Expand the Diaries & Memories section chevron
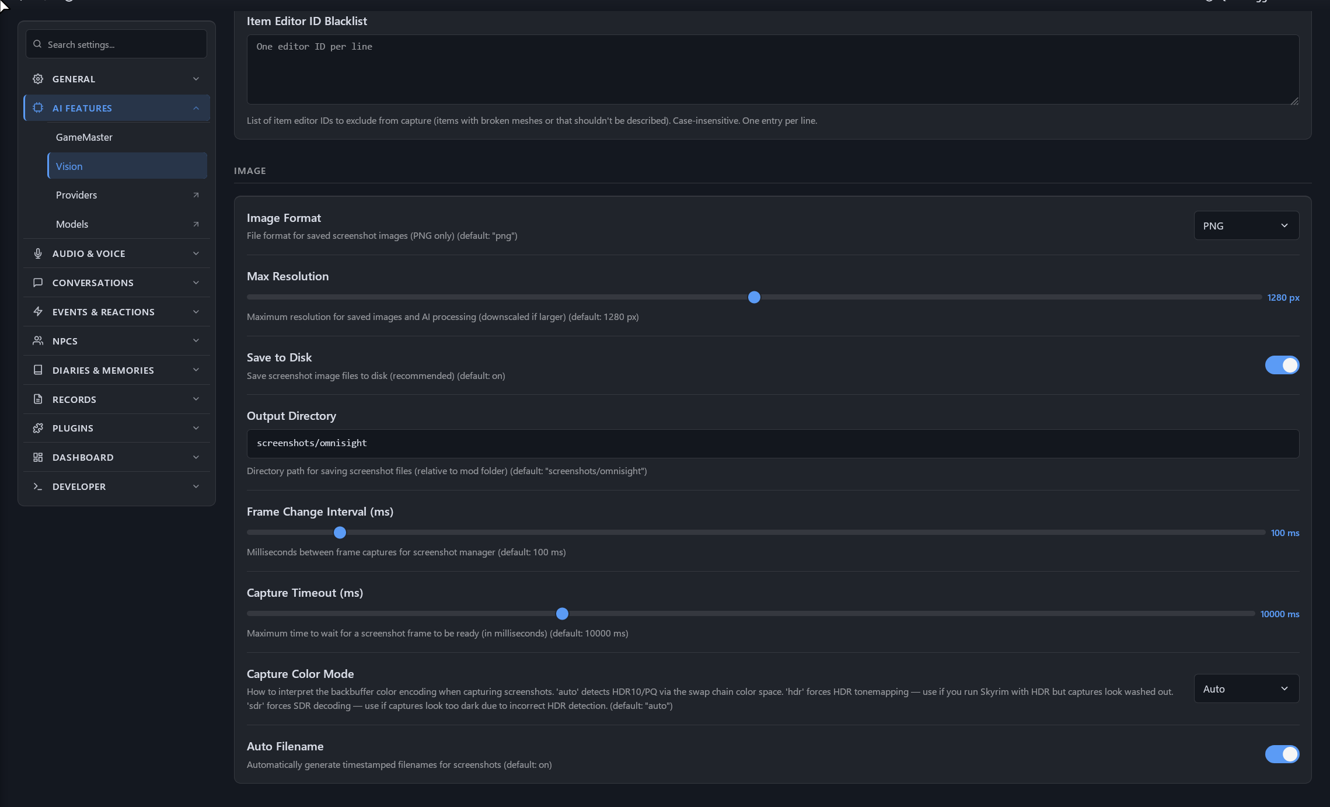The height and width of the screenshot is (807, 1330). click(196, 370)
